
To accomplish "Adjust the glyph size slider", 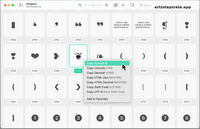I will pyautogui.click(x=93, y=5).
